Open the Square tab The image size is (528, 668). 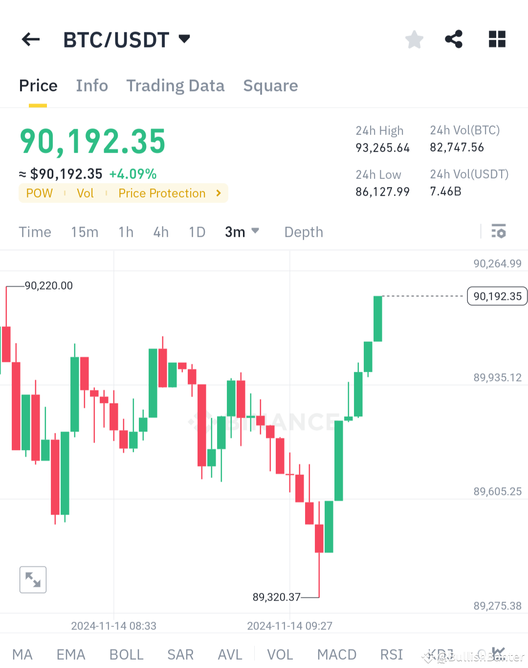(x=270, y=86)
